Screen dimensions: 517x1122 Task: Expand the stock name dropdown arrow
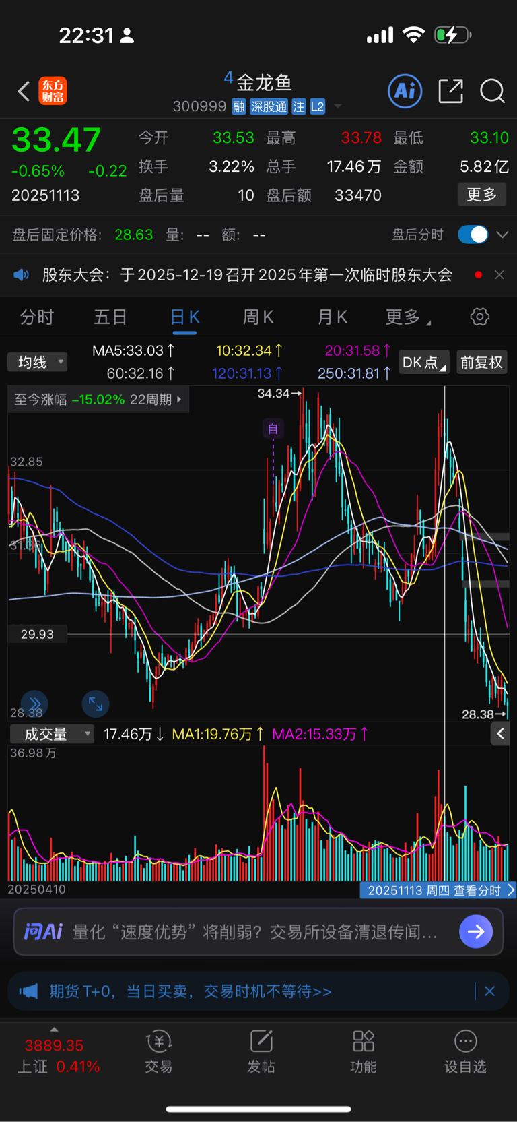pyautogui.click(x=338, y=106)
